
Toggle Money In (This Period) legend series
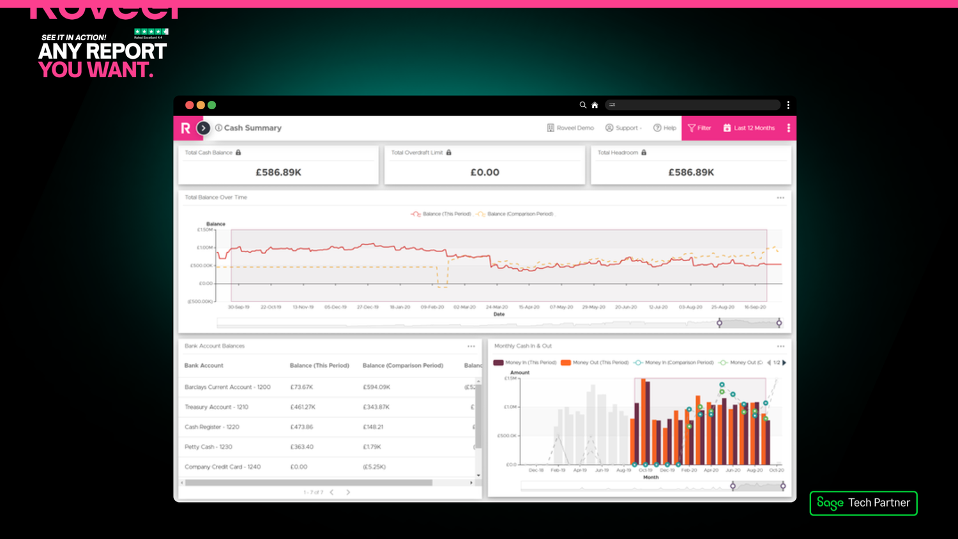(x=525, y=363)
